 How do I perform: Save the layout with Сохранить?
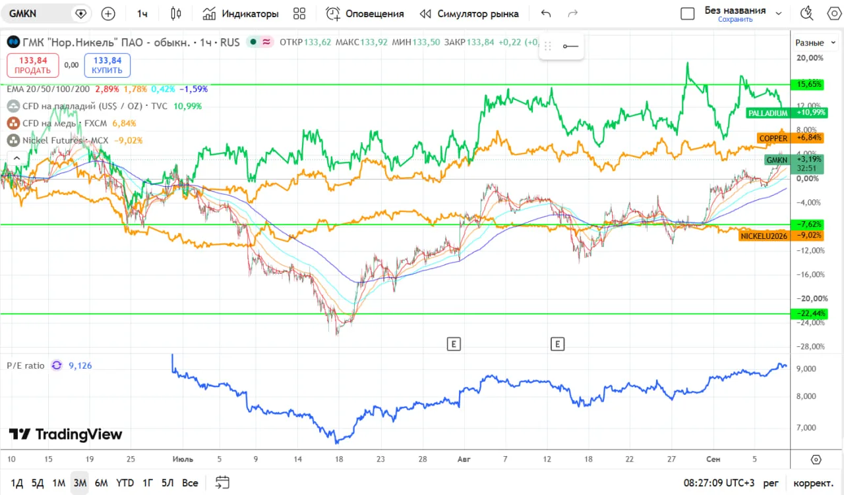735,20
